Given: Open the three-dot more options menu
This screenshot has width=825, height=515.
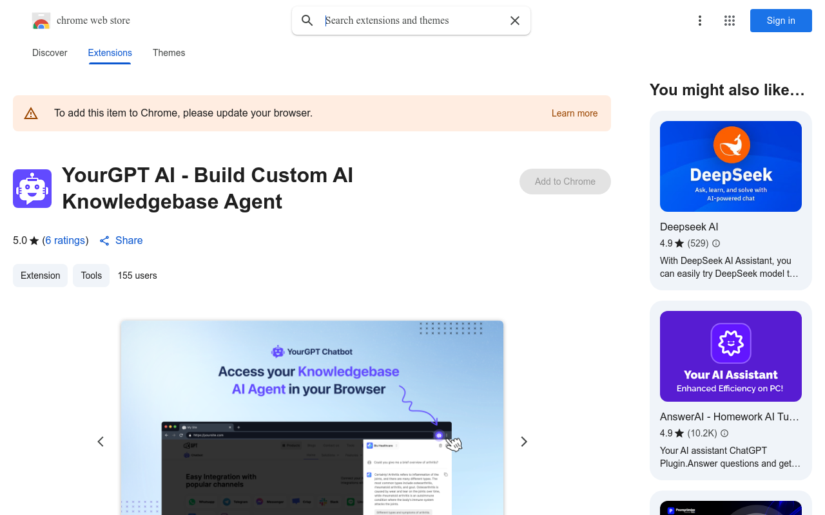Looking at the screenshot, I should coord(700,21).
